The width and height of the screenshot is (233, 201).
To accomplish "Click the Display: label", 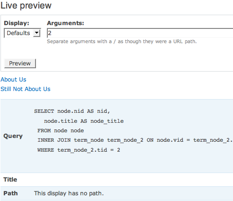I will [x=17, y=23].
